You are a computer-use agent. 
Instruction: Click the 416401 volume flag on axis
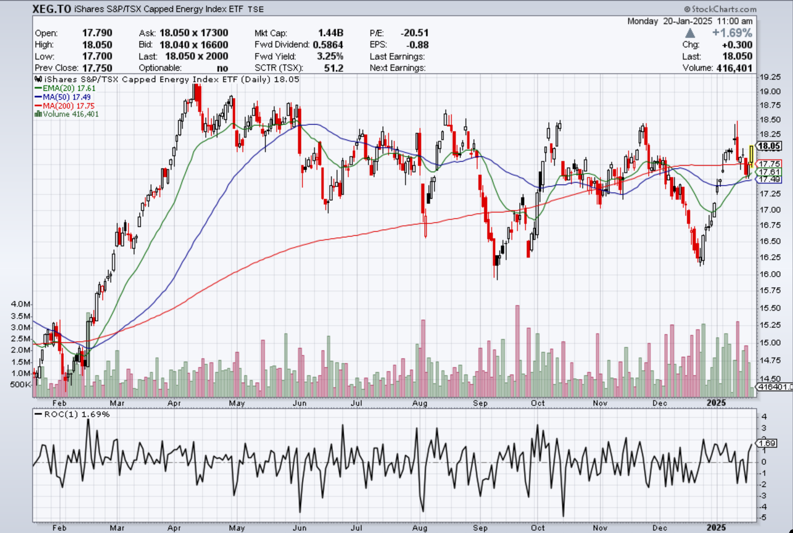774,386
